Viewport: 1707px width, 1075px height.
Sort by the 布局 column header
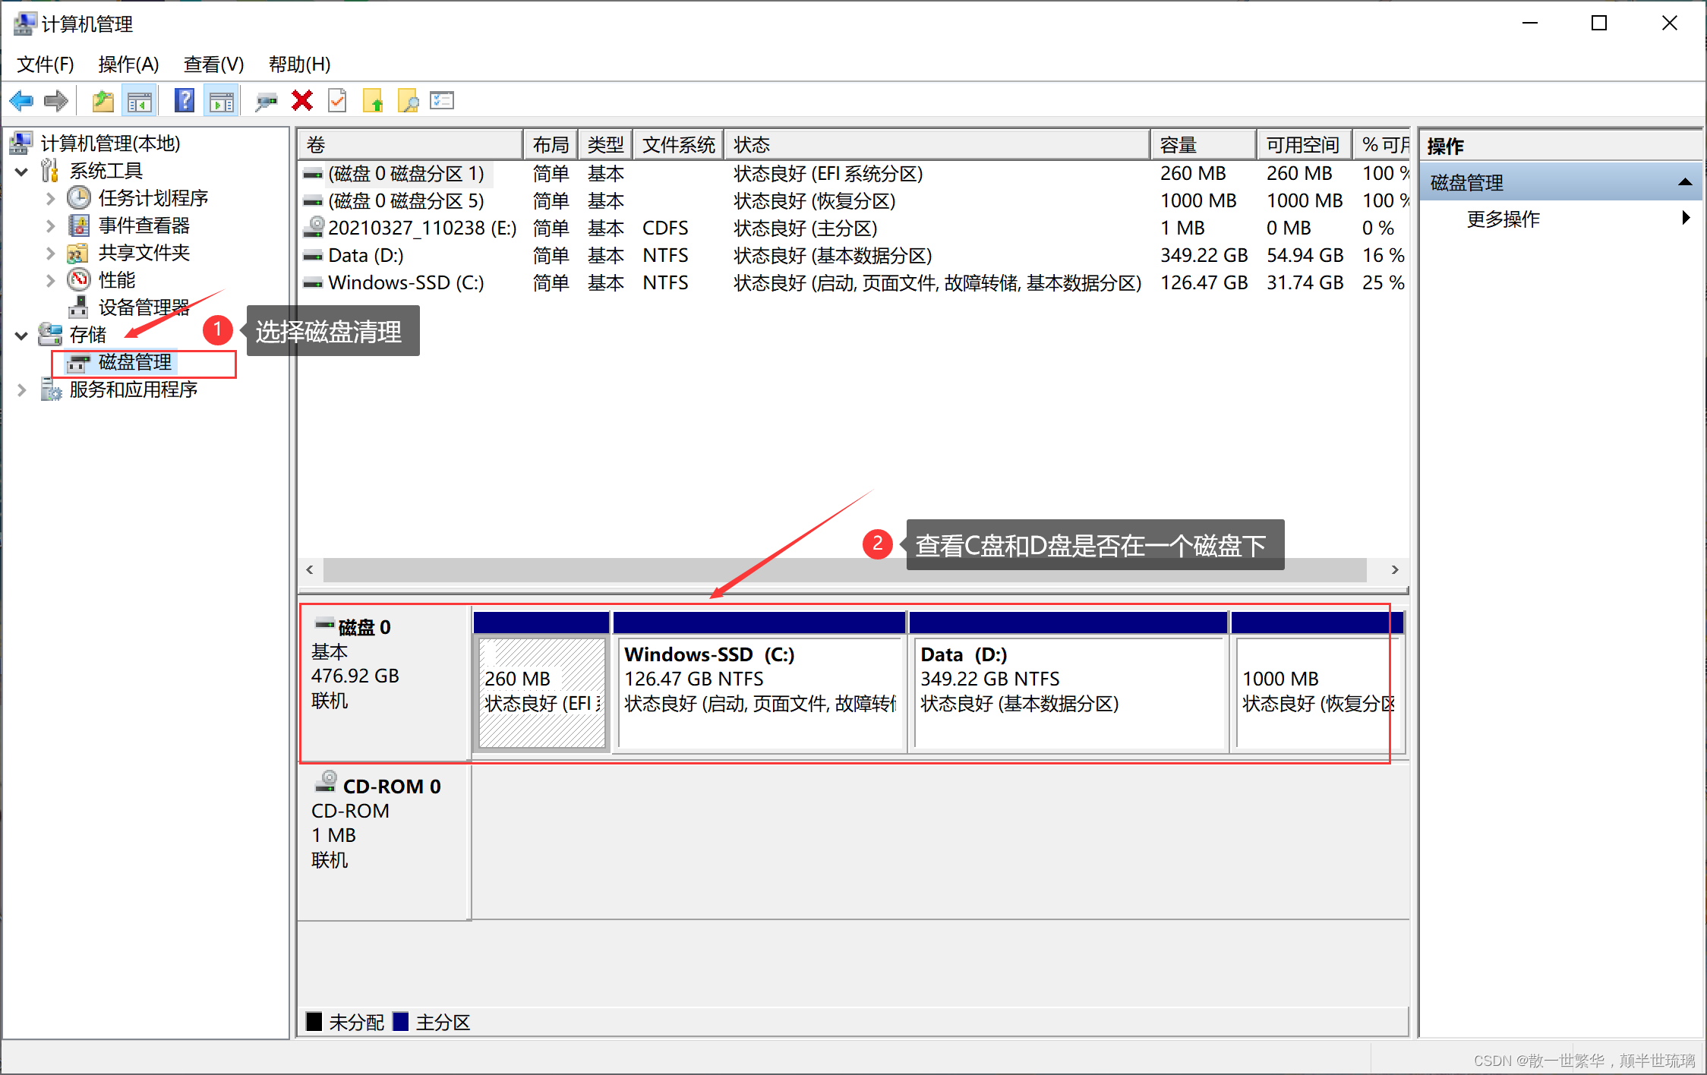coord(551,144)
